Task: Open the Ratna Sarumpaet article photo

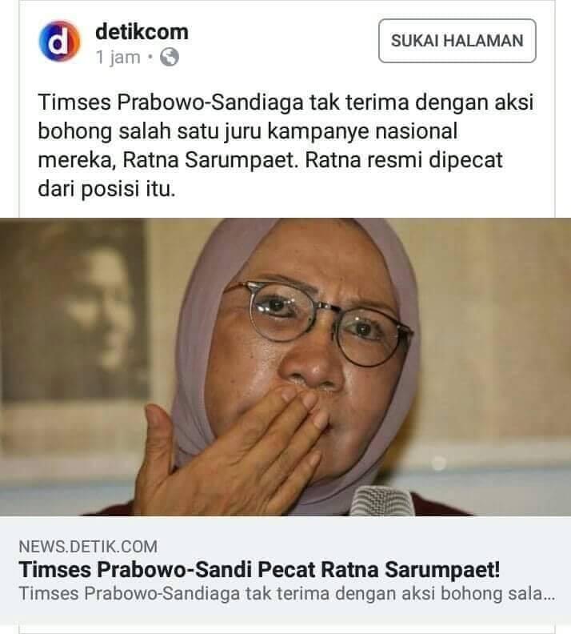Action: pos(285,367)
